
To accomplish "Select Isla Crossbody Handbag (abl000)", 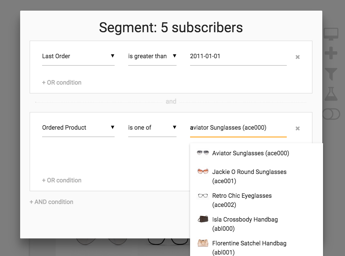I will tap(245, 224).
